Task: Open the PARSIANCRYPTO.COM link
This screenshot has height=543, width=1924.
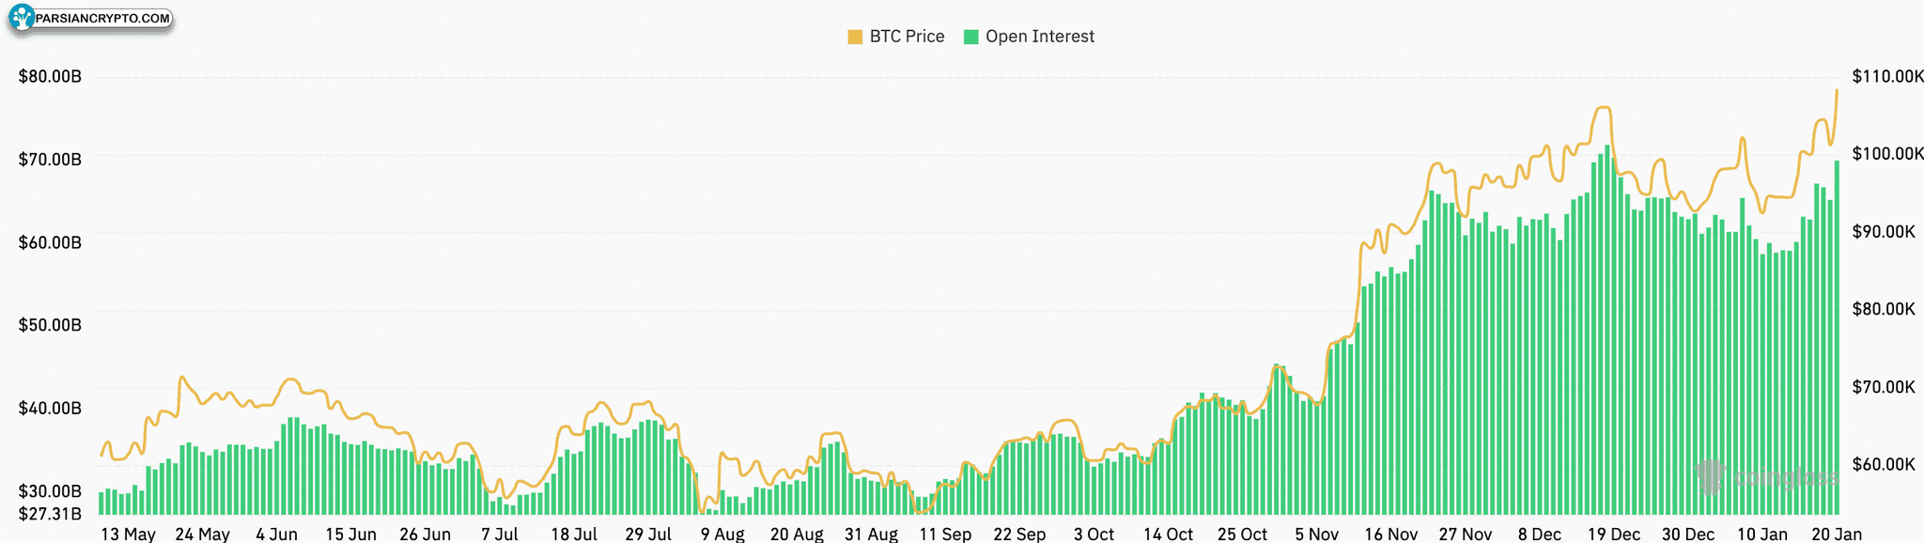Action: tap(102, 18)
